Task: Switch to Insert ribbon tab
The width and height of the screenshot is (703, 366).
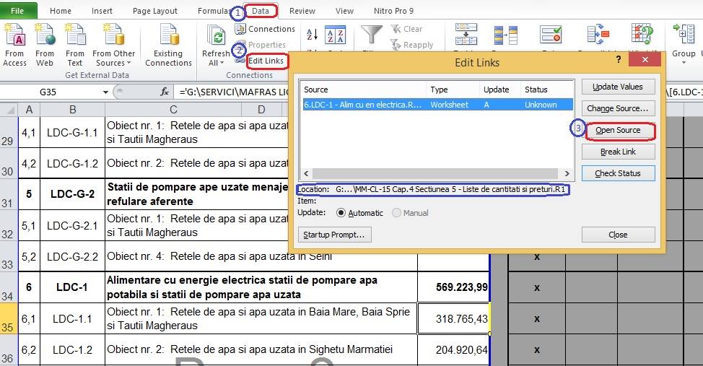Action: tap(102, 11)
